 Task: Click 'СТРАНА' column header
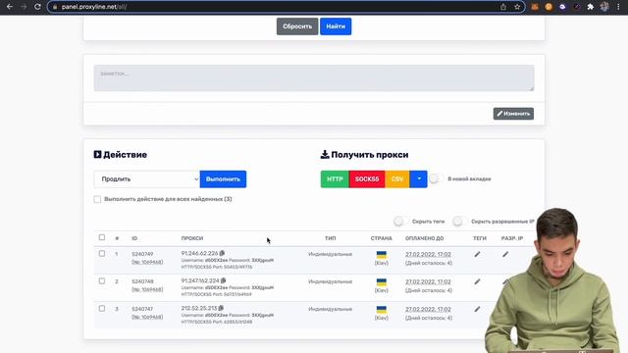pyautogui.click(x=382, y=238)
